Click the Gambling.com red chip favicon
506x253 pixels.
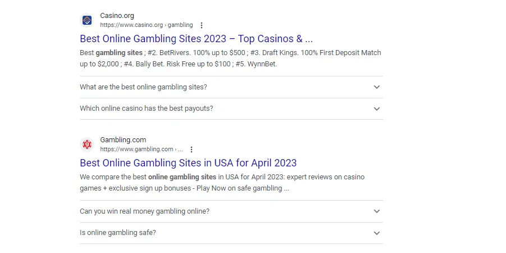[87, 144]
